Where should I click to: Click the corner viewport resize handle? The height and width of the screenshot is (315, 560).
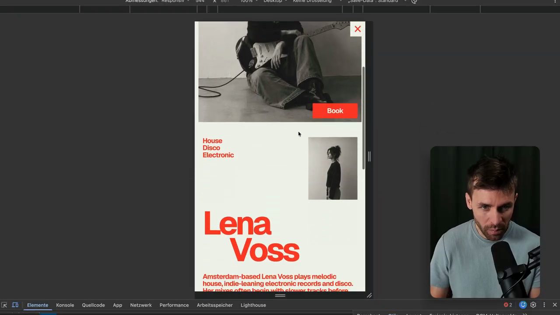tap(369, 296)
